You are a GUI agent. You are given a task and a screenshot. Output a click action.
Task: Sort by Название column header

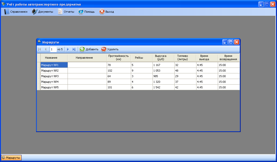[x=54, y=58]
